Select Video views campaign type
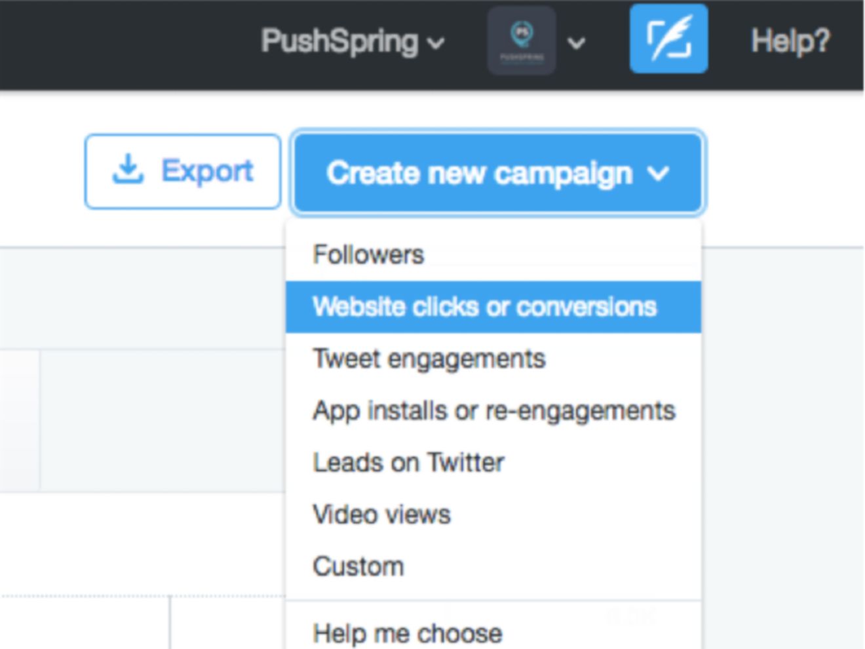 click(381, 514)
